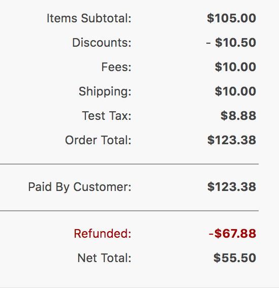Select the $55.50 net total amount
The width and height of the screenshot is (279, 288).
[x=235, y=258]
